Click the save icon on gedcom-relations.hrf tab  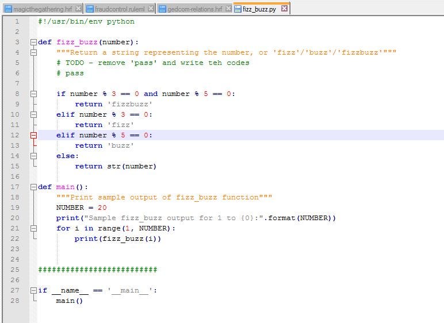pos(162,9)
